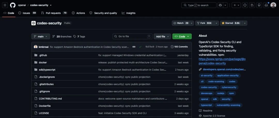Open the sdk/typescript folder
Viewport: 279px width, 118px height.
(47, 70)
